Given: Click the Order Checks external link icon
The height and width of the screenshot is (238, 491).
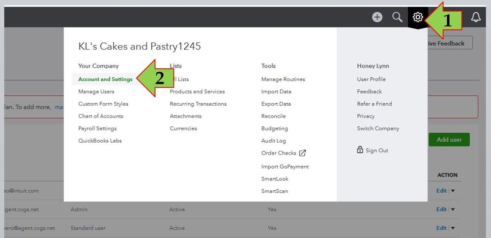Looking at the screenshot, I should click(303, 153).
